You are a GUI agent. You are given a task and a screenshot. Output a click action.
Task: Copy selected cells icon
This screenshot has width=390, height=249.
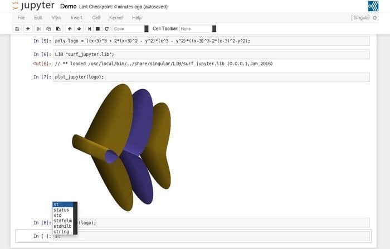coord(48,29)
